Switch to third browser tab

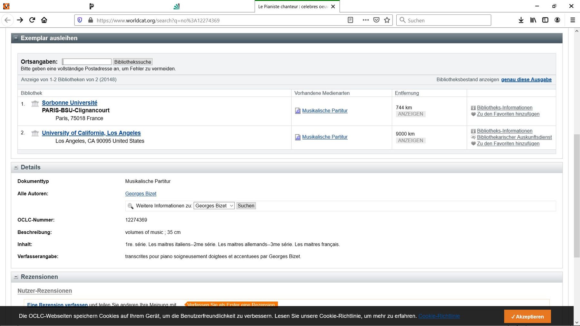(x=177, y=6)
